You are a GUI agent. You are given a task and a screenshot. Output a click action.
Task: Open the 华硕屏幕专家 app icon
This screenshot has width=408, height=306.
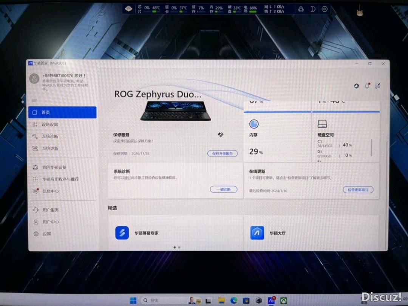pyautogui.click(x=122, y=233)
